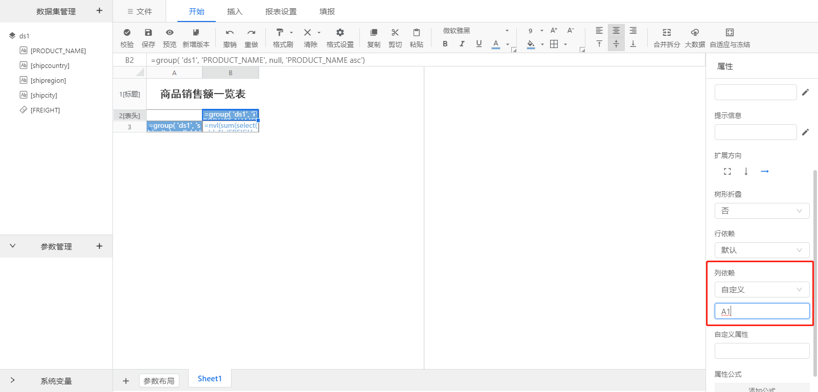Click the 自定义属性 input field
Image resolution: width=818 pixels, height=392 pixels.
[x=762, y=351]
